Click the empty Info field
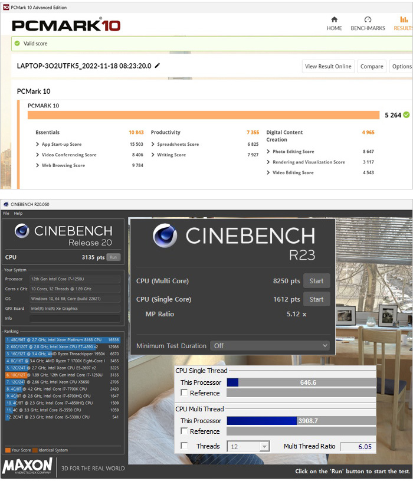The height and width of the screenshot is (481, 413). pyautogui.click(x=75, y=318)
